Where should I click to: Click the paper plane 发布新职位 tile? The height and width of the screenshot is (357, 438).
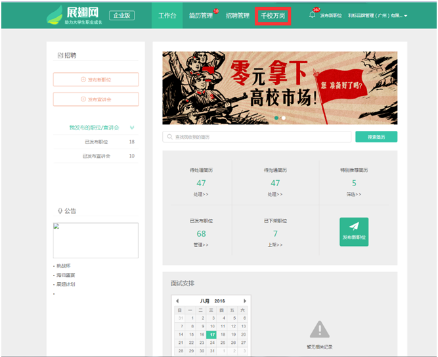(x=354, y=232)
